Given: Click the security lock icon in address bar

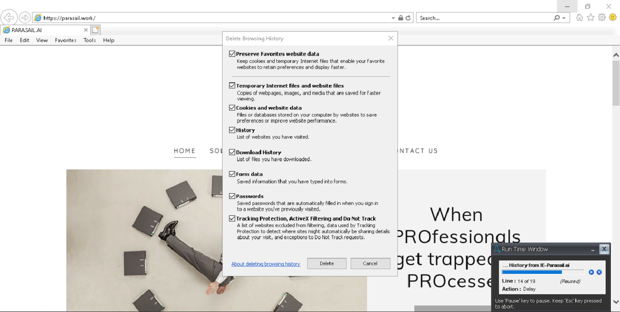Looking at the screenshot, I should pyautogui.click(x=400, y=18).
